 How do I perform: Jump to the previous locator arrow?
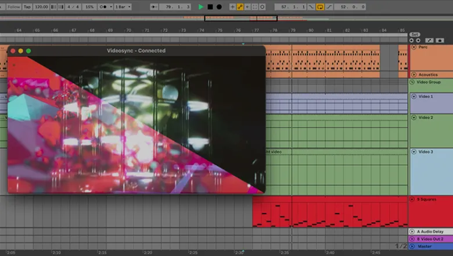coord(411,40)
